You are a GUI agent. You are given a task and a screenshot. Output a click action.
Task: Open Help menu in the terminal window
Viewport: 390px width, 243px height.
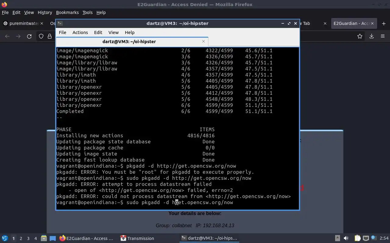[x=129, y=33]
